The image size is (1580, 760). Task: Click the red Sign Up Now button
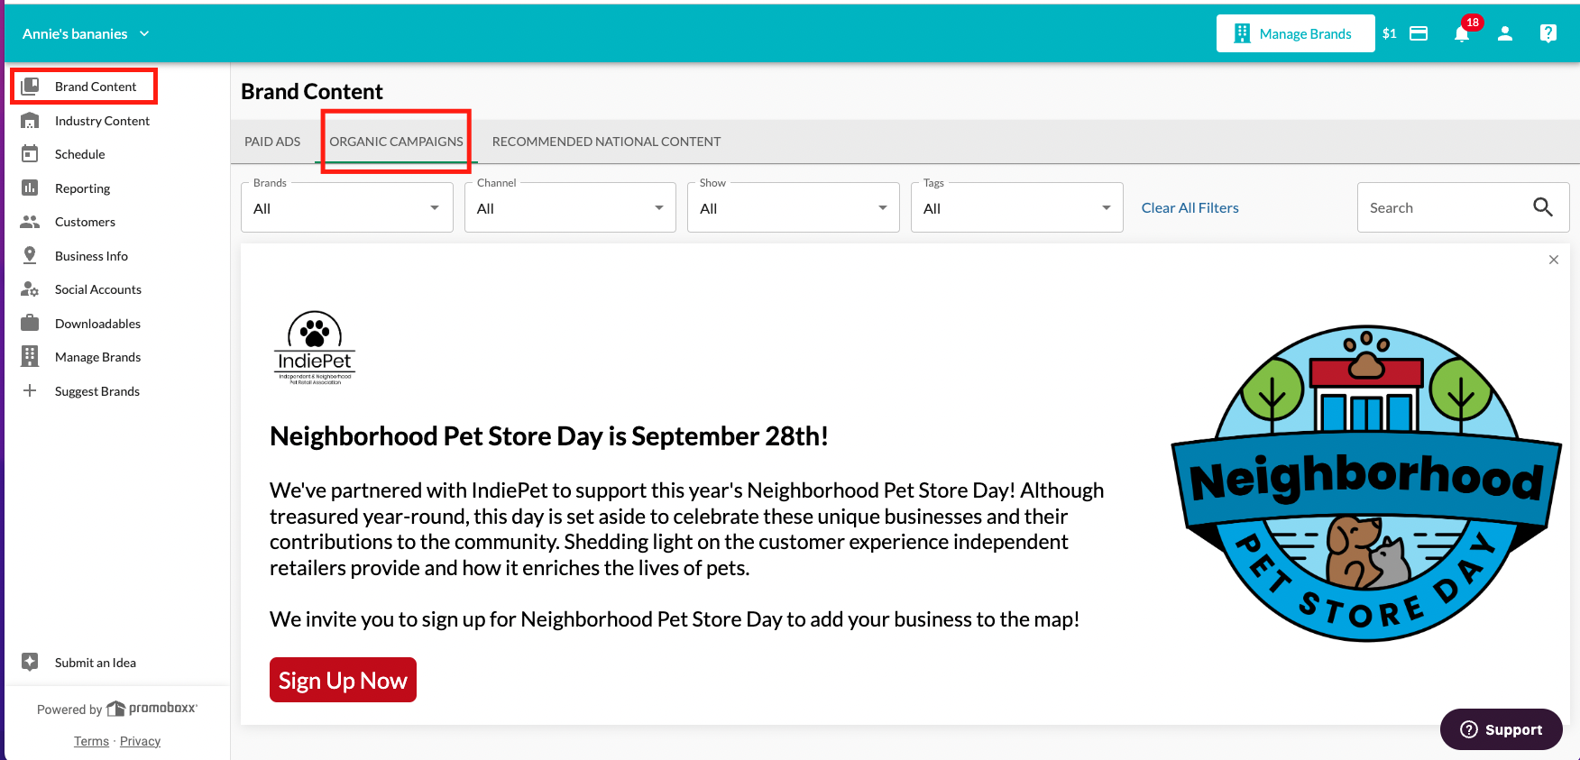pos(343,680)
